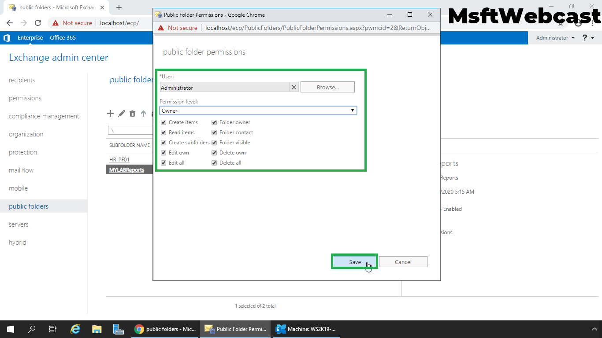Image resolution: width=602 pixels, height=338 pixels.
Task: Save the public folder permissions
Action: [354, 261]
